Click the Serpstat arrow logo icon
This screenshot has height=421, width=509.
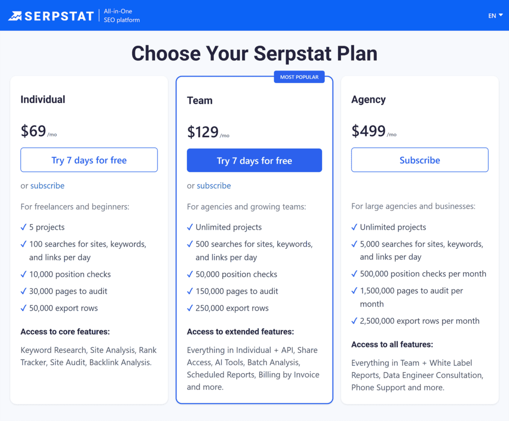(15, 15)
